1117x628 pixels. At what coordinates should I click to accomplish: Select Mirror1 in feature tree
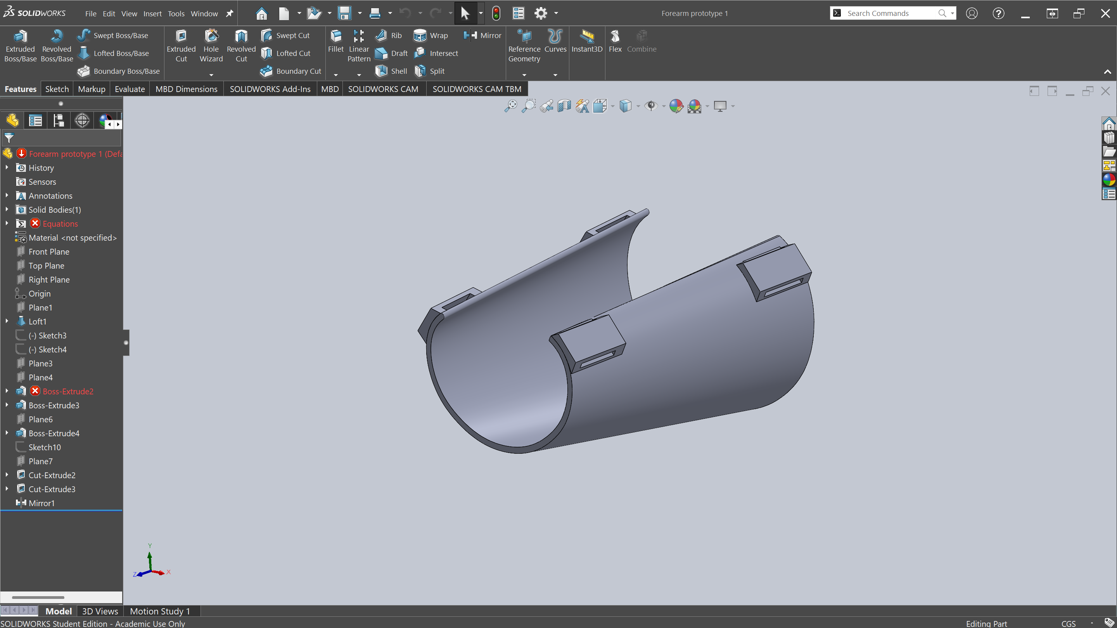tap(41, 503)
